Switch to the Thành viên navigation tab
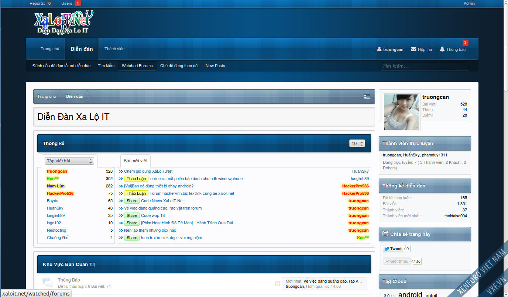Screen dimensions: 508x297 tap(114, 49)
